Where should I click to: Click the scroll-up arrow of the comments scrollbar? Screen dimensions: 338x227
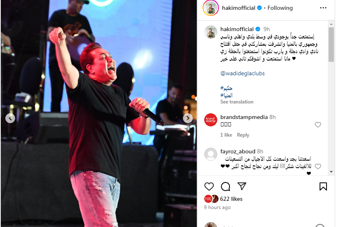[331, 24]
